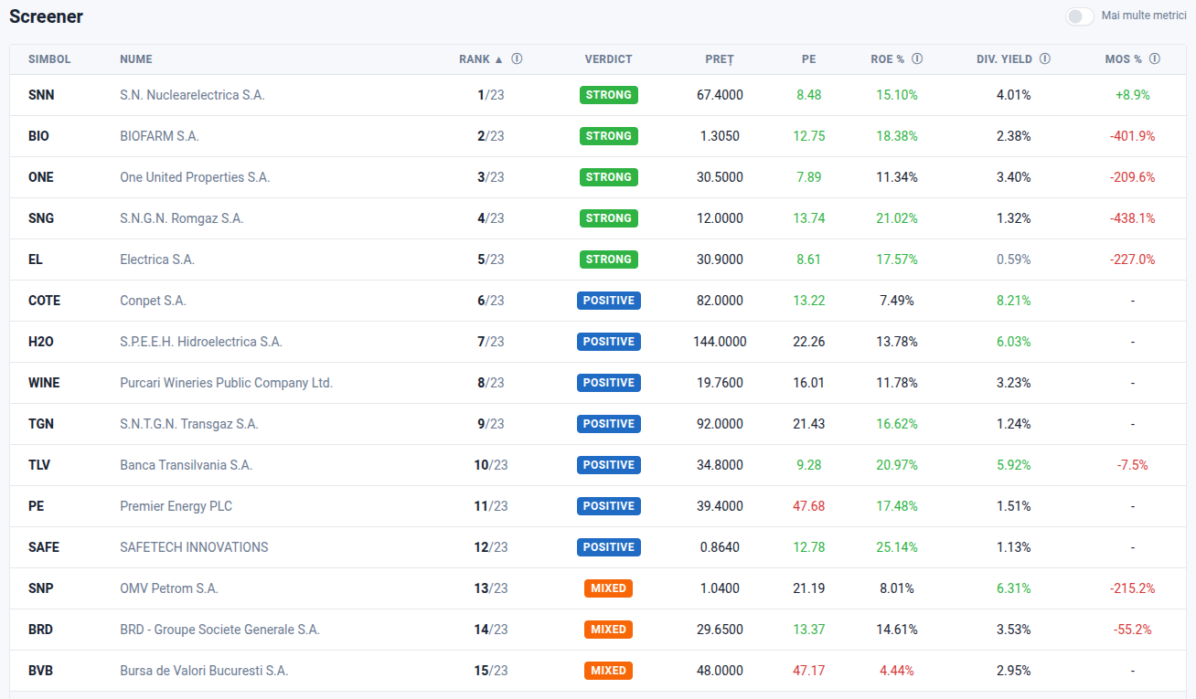Click the VERDICT column header

coord(608,59)
